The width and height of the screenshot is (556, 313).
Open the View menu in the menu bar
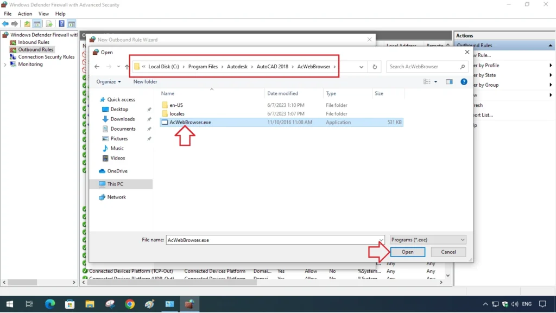(43, 14)
